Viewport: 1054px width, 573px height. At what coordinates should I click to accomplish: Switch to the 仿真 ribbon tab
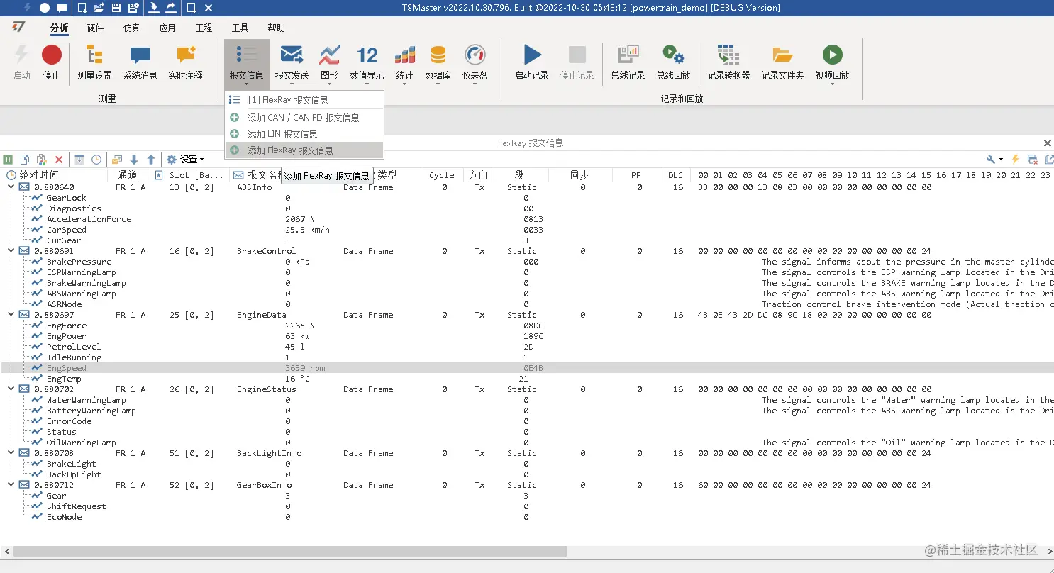tap(131, 28)
